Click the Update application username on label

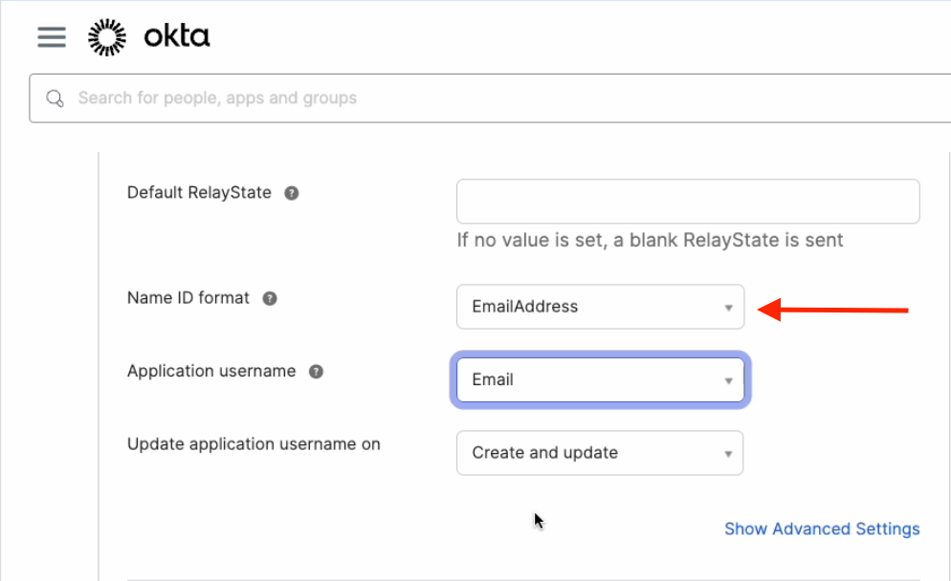pos(254,444)
